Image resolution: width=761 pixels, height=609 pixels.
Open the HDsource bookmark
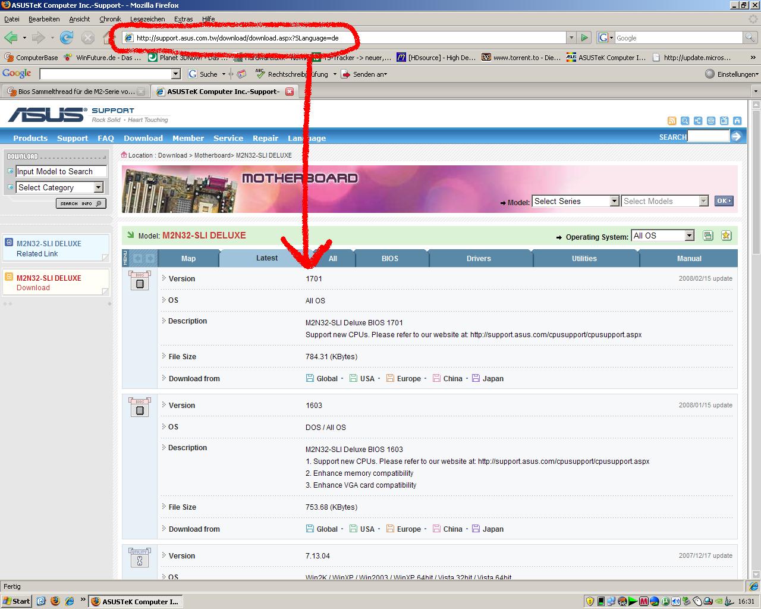click(x=436, y=58)
